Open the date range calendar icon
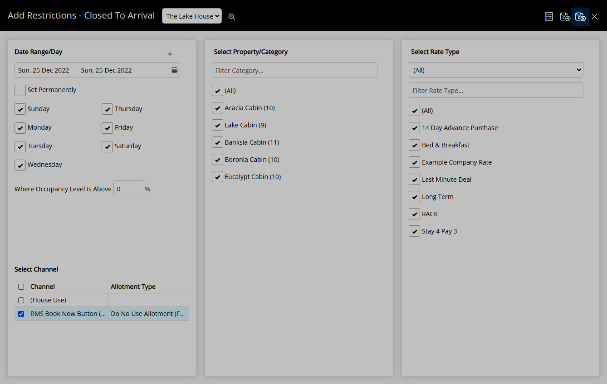 [175, 70]
